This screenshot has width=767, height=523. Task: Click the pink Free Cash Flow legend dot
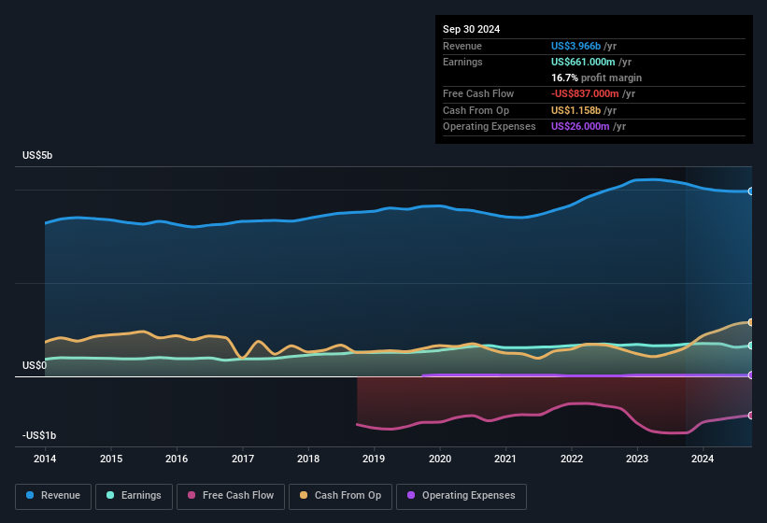[x=192, y=496]
